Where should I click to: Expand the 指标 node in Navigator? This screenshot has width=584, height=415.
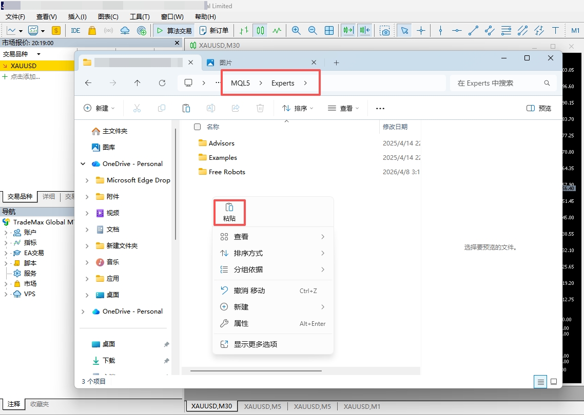pyautogui.click(x=6, y=243)
